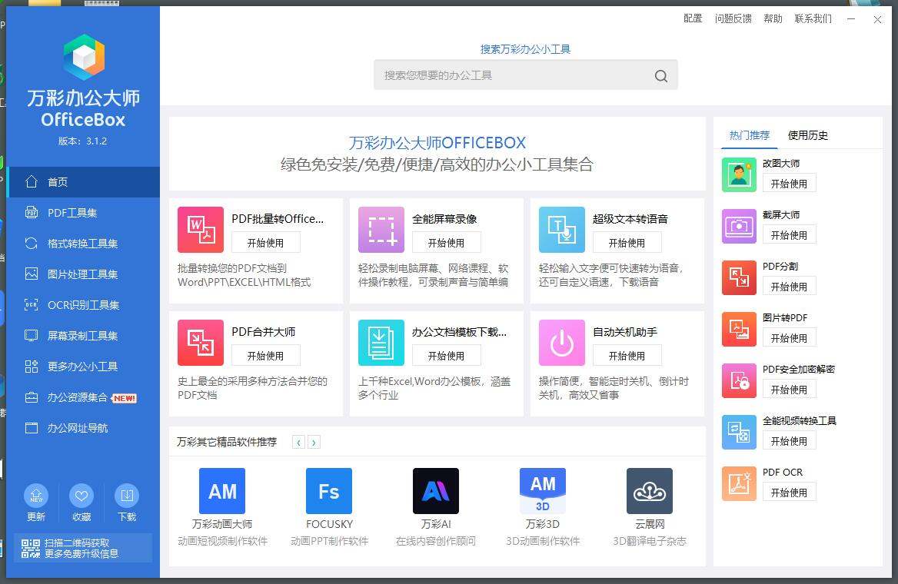The height and width of the screenshot is (584, 898).
Task: Switch to the 热门推荐 tab
Action: click(749, 136)
